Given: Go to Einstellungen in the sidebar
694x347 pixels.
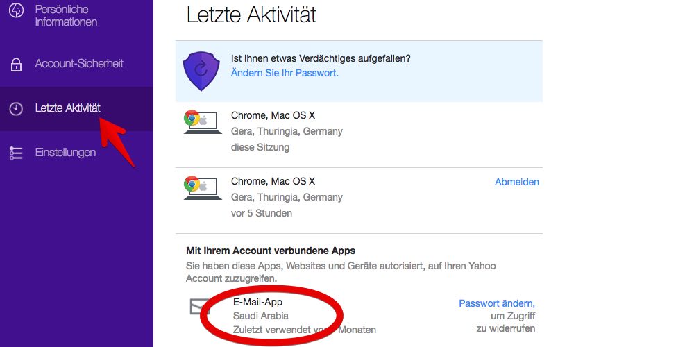Looking at the screenshot, I should (65, 153).
